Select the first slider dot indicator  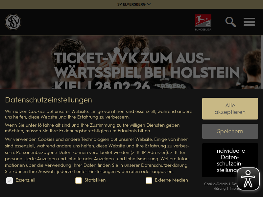pos(117,50)
